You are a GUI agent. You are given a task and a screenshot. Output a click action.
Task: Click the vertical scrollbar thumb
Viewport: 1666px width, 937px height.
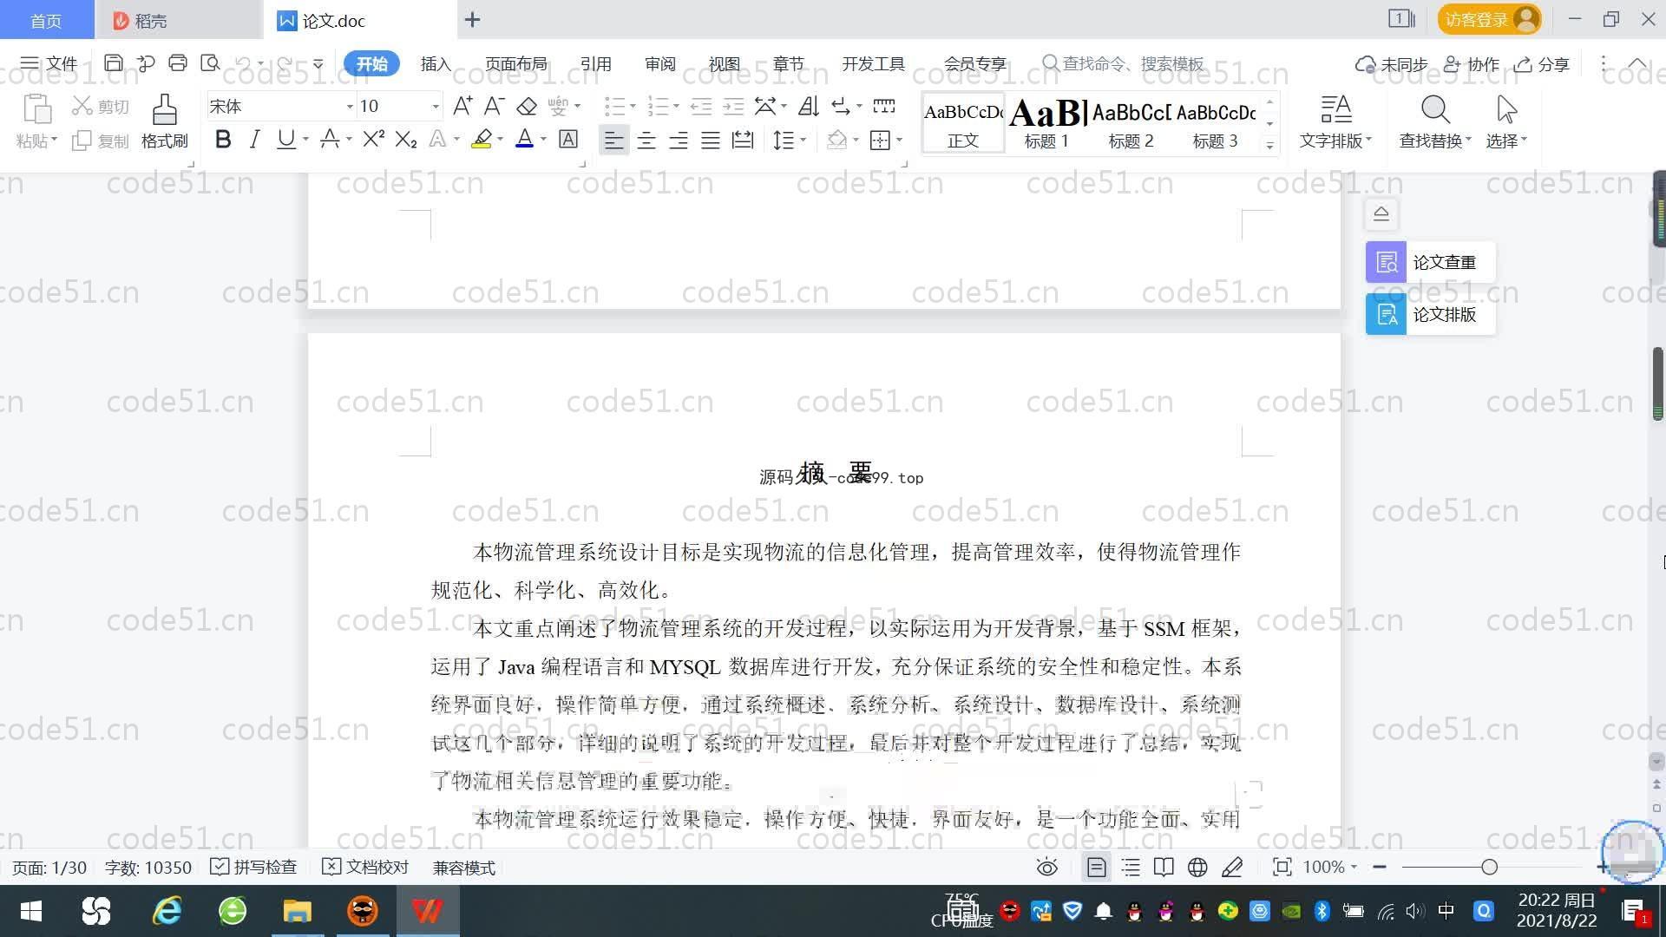pyautogui.click(x=1658, y=383)
